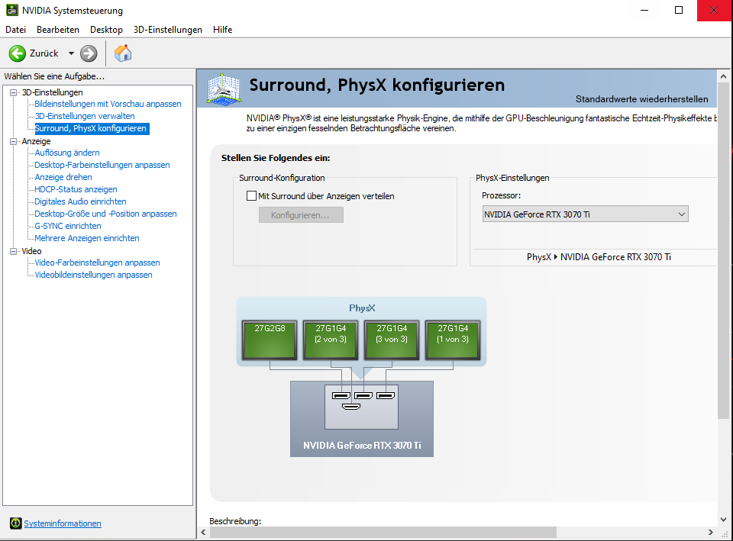
Task: Click the horizontal scrollbar left arrow
Action: pyautogui.click(x=203, y=532)
